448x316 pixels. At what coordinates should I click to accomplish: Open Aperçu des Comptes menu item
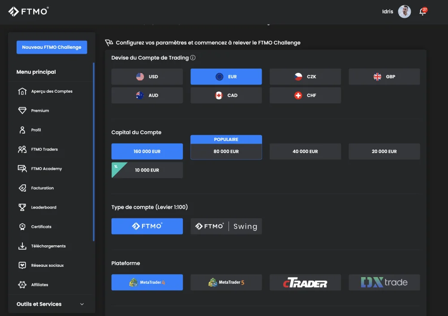pos(52,91)
